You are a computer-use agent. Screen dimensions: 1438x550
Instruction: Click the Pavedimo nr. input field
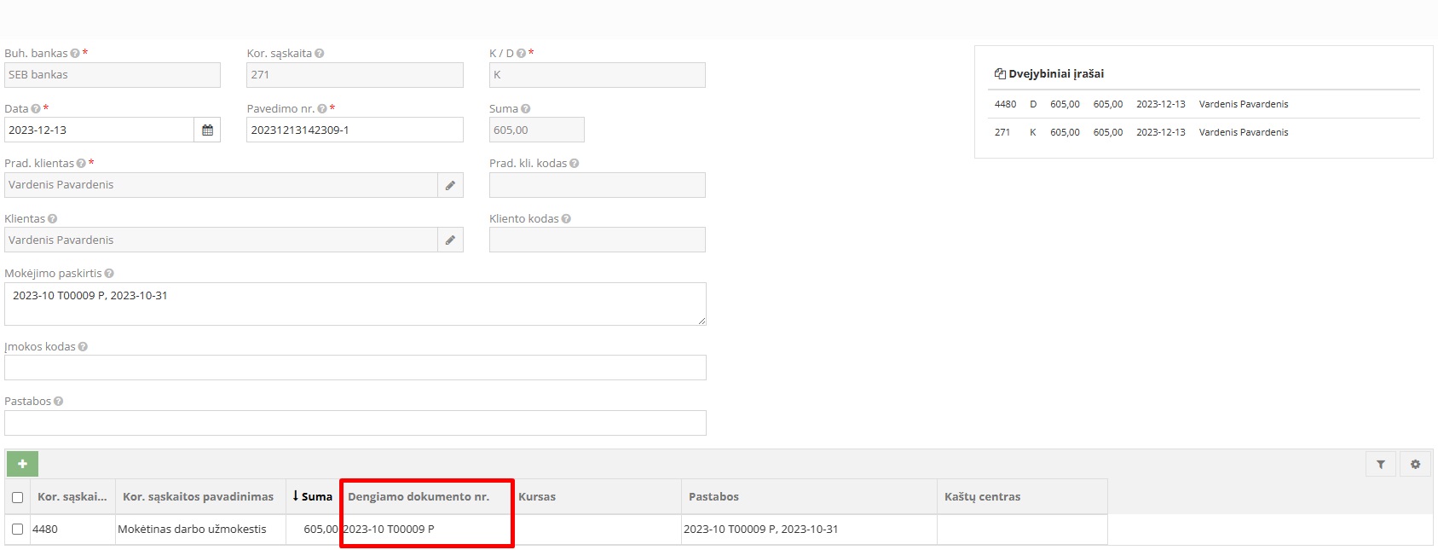pos(355,130)
